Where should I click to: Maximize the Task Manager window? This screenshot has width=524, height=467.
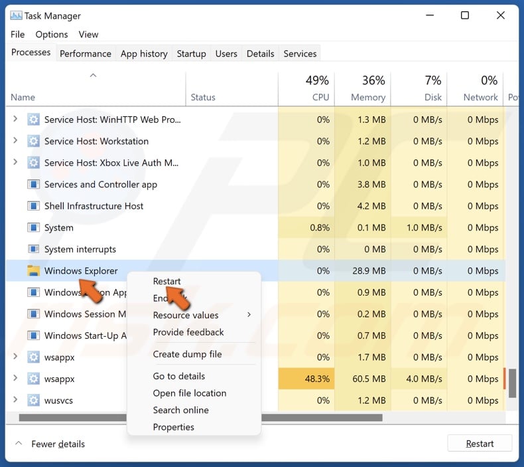click(464, 15)
